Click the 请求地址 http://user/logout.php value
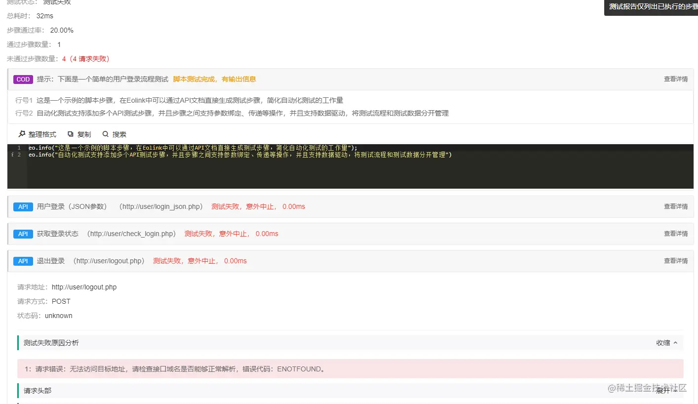698x404 pixels. [x=84, y=287]
